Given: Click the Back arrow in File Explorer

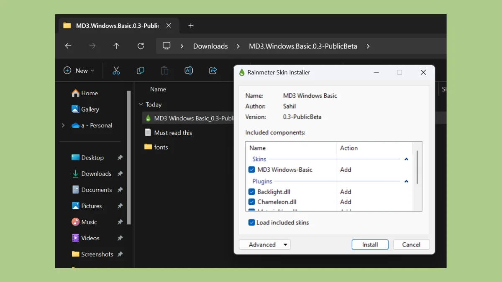Looking at the screenshot, I should (x=68, y=46).
